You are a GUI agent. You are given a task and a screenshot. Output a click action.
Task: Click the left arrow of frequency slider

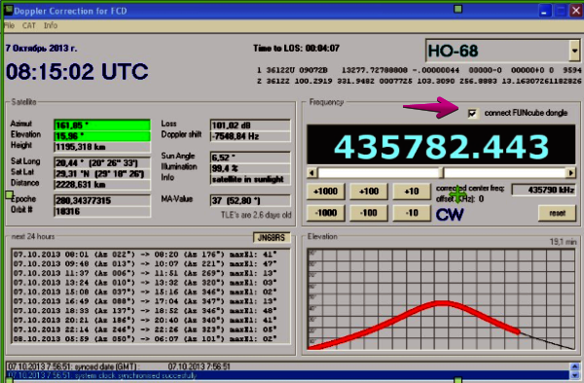coord(312,172)
